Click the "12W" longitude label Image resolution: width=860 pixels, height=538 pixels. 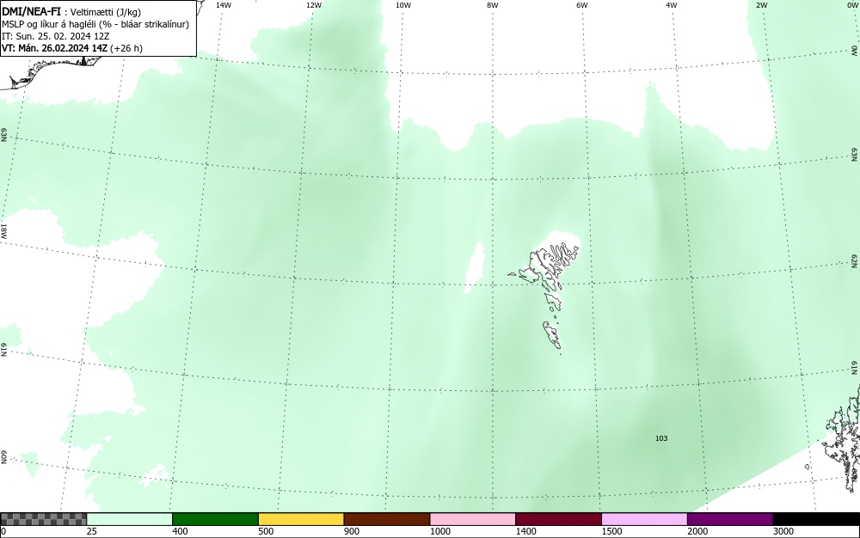[x=314, y=5]
